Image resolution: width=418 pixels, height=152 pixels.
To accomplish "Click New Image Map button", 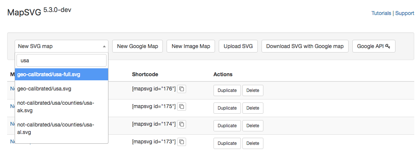I will click(191, 46).
